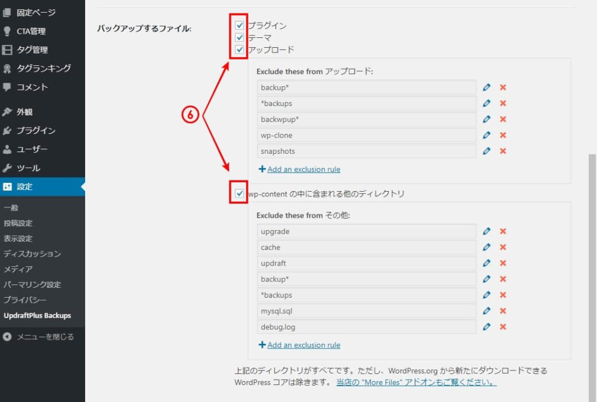Delete the debug.log exclusion rule
The width and height of the screenshot is (597, 402).
tap(503, 327)
